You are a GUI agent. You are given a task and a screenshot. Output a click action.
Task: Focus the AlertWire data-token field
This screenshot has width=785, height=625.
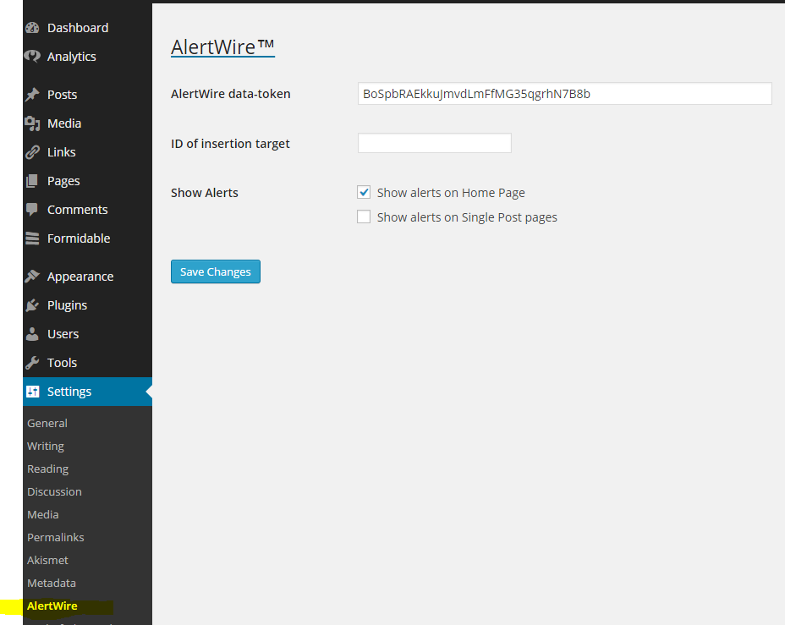pos(565,94)
